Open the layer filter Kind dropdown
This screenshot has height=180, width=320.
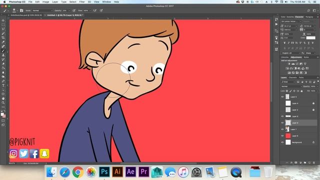click(x=288, y=82)
